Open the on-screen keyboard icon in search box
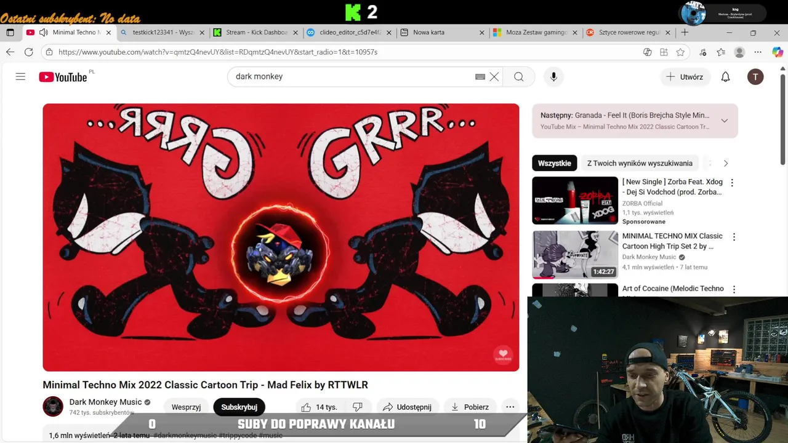This screenshot has height=443, width=788. click(480, 77)
